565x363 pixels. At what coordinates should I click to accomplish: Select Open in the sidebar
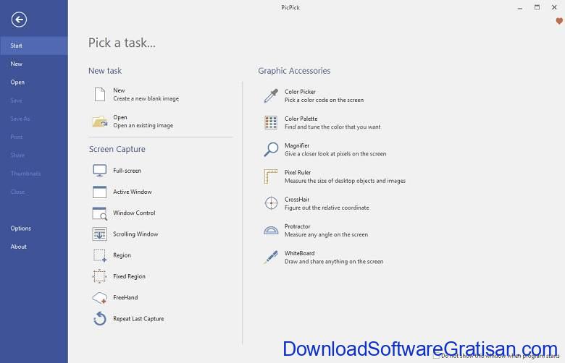click(34, 82)
